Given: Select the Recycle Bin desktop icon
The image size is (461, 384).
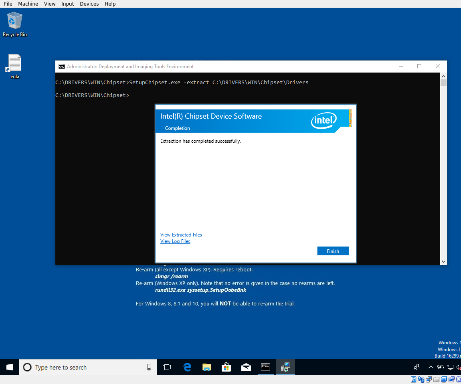Looking at the screenshot, I should point(15,24).
